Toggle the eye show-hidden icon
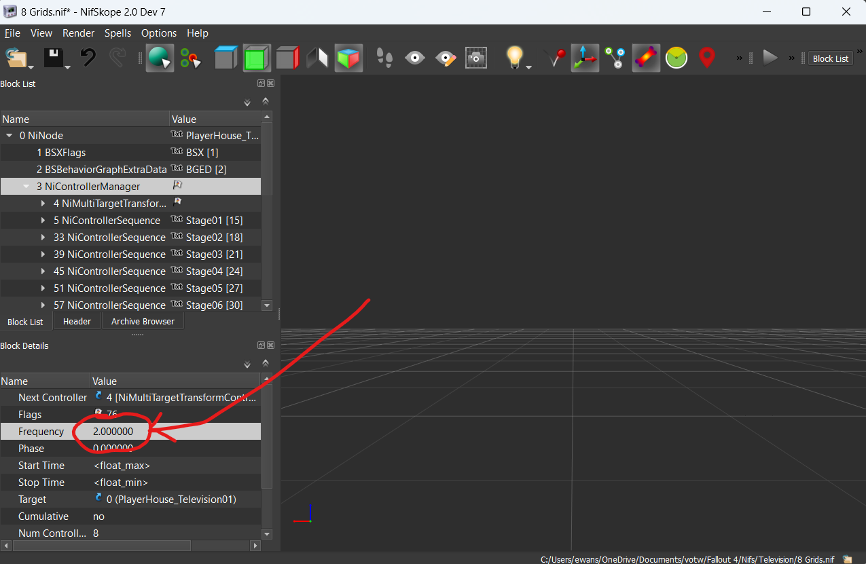The width and height of the screenshot is (866, 564). click(414, 58)
